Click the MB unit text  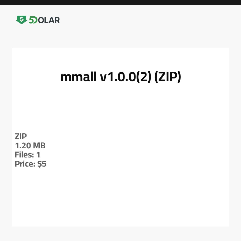(39, 146)
